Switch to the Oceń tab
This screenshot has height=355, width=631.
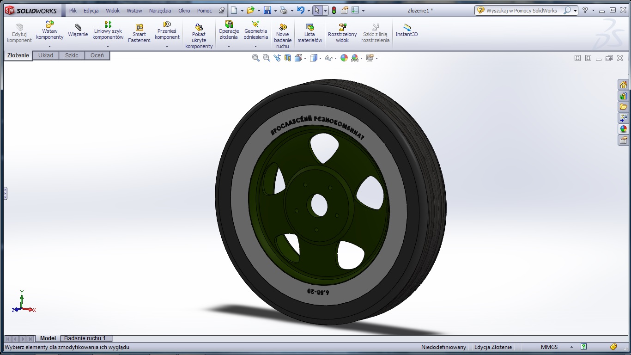coord(97,55)
